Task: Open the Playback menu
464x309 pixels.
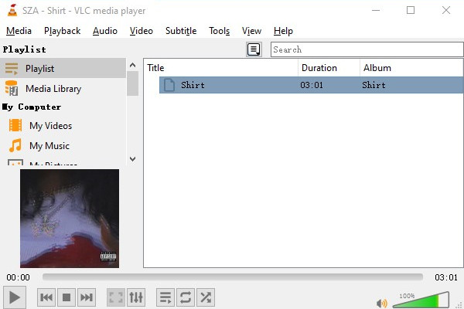Action: (62, 31)
